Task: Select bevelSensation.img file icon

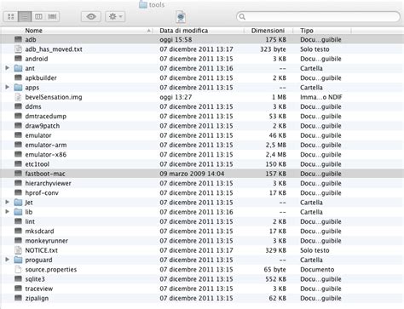Action: click(x=18, y=97)
